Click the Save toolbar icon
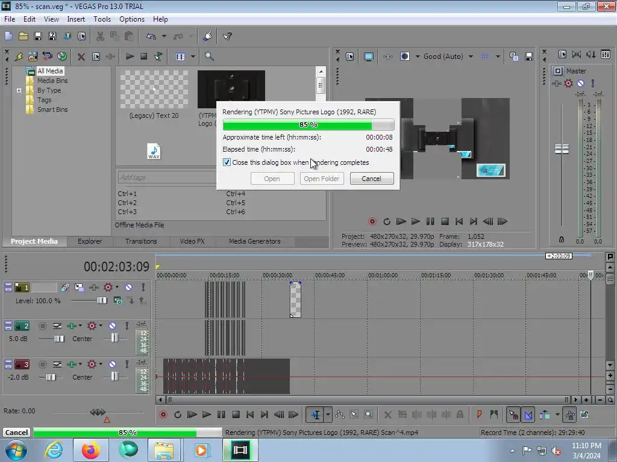Viewport: 617px width, 462px height. point(38,36)
